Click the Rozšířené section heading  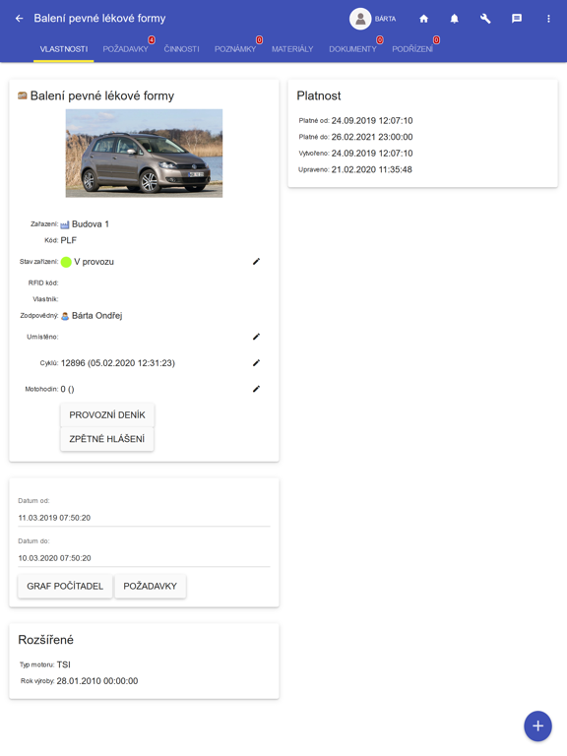click(46, 640)
